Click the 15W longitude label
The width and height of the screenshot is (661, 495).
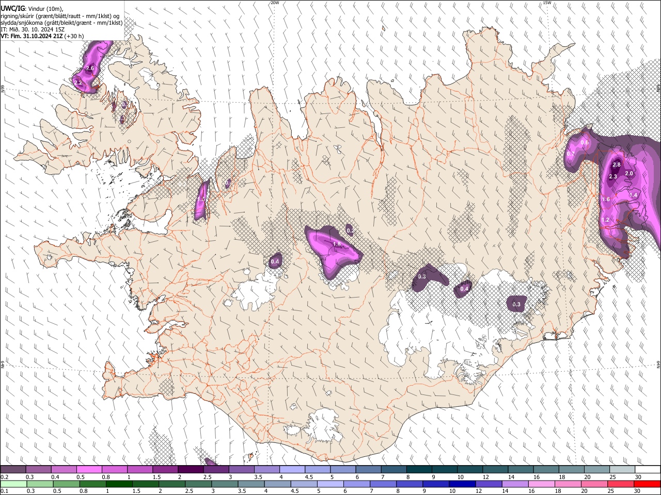547,3
